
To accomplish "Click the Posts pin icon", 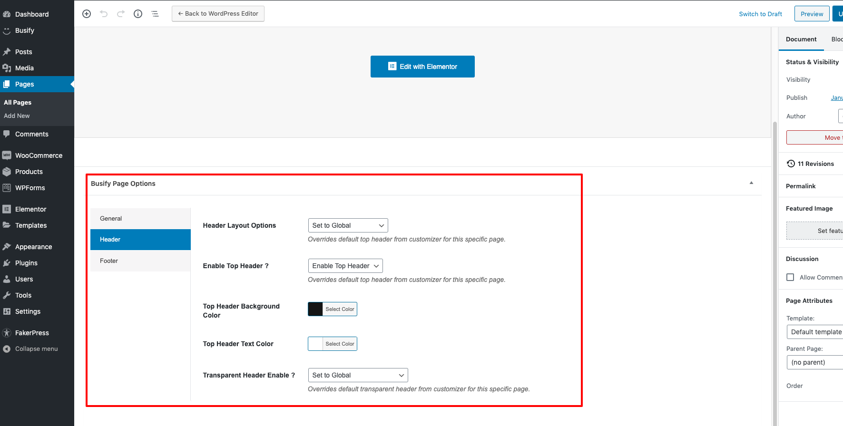I will [x=7, y=52].
